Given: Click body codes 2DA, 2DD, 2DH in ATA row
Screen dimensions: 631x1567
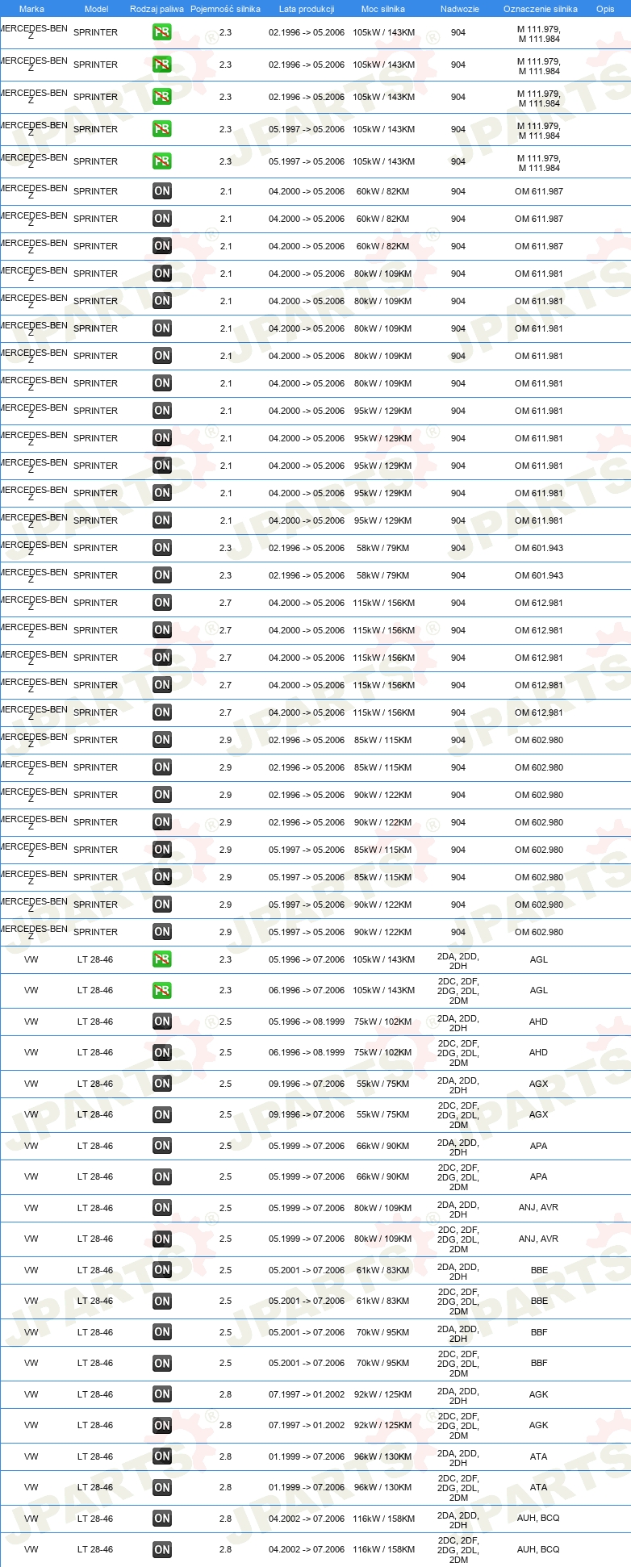Looking at the screenshot, I should (458, 1456).
